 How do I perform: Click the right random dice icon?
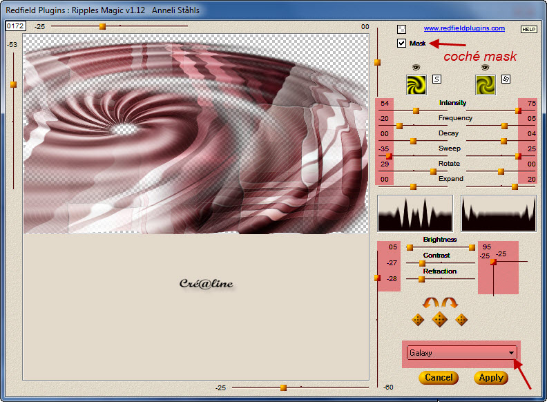coord(462,320)
